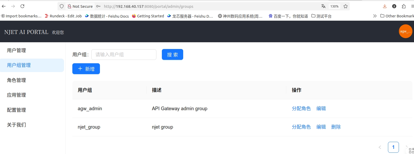Click the 新增 button to add group

(x=86, y=69)
